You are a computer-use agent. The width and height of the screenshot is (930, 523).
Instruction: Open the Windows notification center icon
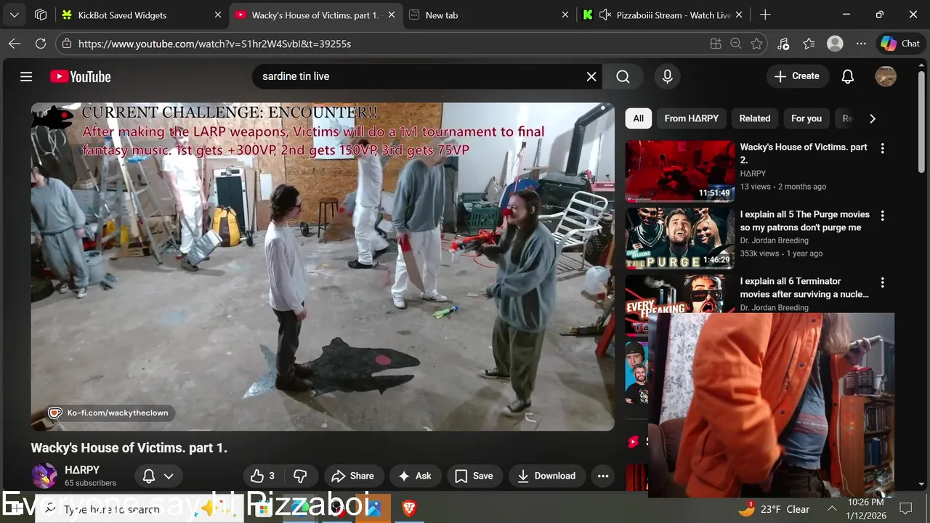click(x=905, y=508)
